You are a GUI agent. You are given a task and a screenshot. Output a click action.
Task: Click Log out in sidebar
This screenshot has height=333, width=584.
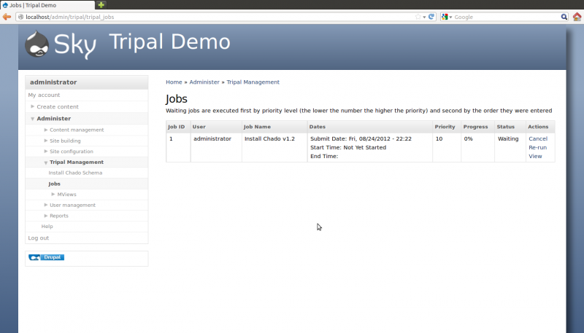[39, 238]
